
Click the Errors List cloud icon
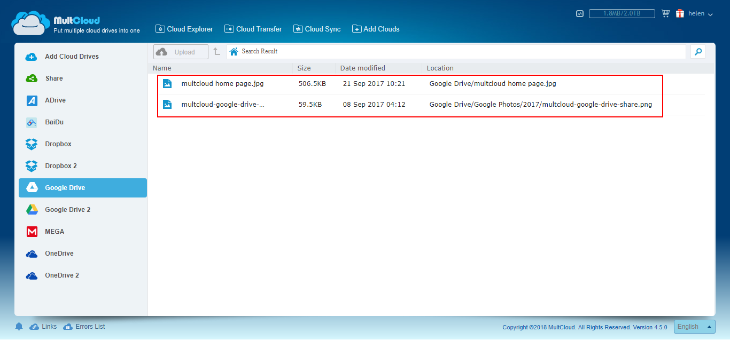coord(67,327)
